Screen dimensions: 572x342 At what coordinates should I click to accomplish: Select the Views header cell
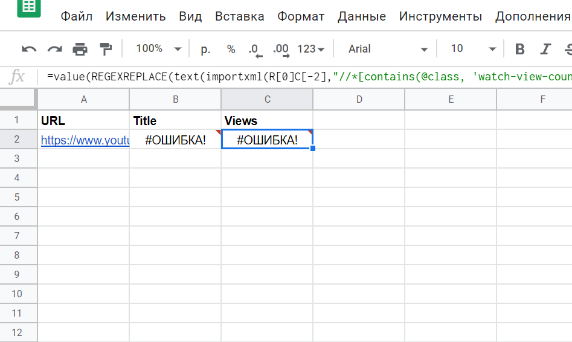(267, 120)
